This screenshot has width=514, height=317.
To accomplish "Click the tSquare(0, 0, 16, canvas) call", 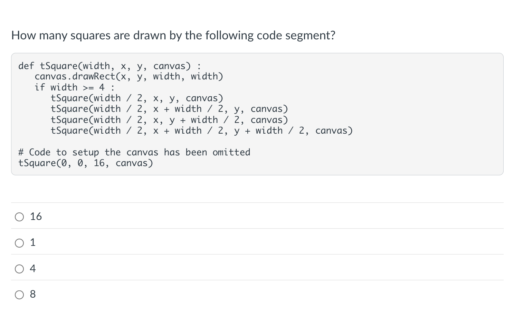I will click(x=86, y=163).
